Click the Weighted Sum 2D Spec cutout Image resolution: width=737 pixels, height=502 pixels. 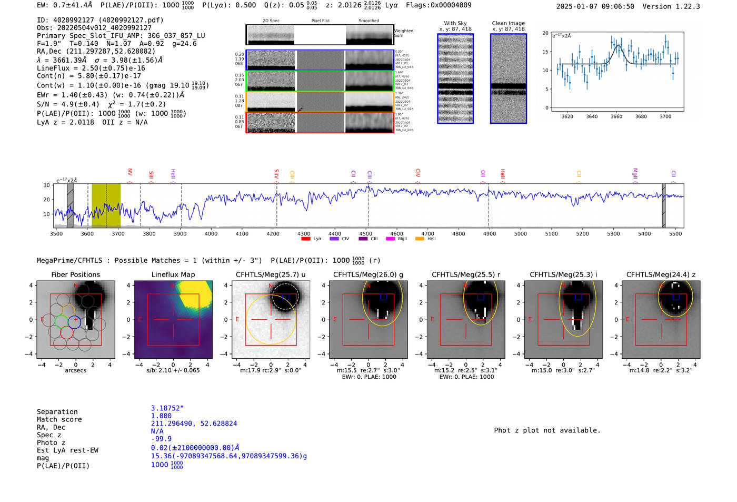[x=271, y=35]
